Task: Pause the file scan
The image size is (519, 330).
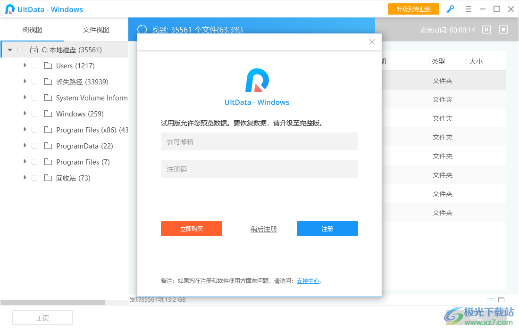Action: tap(486, 29)
